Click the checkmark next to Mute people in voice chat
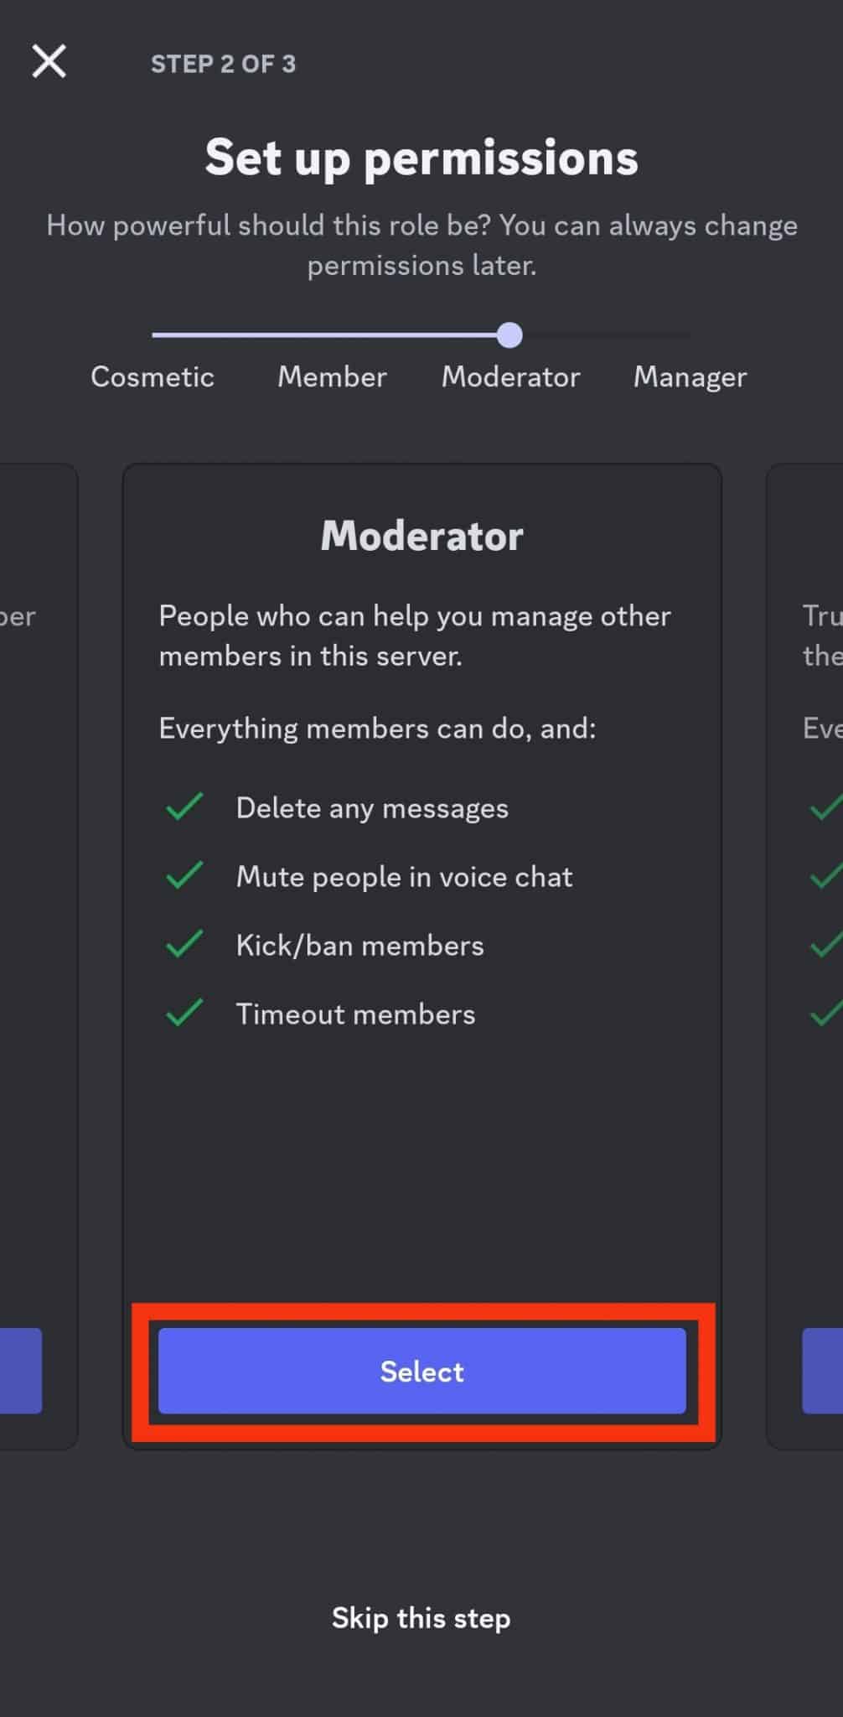This screenshot has height=1717, width=843. click(x=184, y=876)
